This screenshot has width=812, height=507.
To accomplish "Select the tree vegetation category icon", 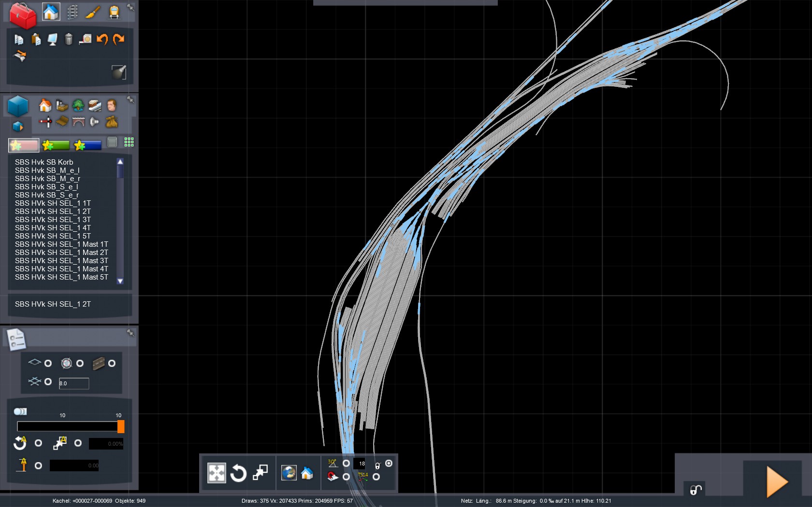I will pos(78,105).
